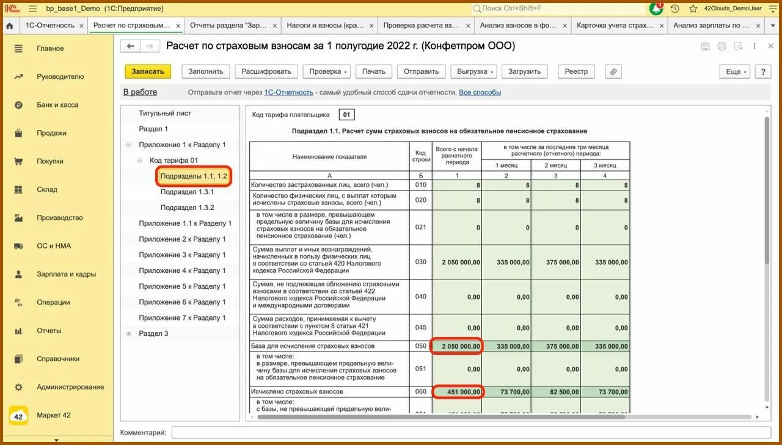This screenshot has width=782, height=445.
Task: Select Подраздел 1.3.1 in tree
Action: pyautogui.click(x=187, y=192)
